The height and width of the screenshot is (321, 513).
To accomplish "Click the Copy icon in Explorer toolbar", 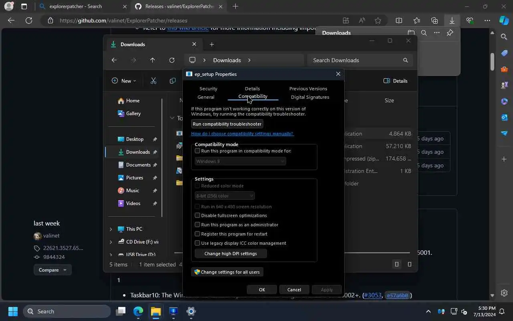I will pyautogui.click(x=173, y=81).
